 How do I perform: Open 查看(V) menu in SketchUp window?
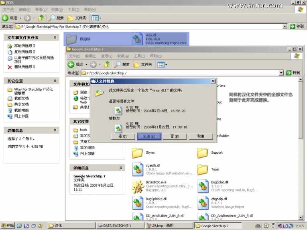point(107,56)
